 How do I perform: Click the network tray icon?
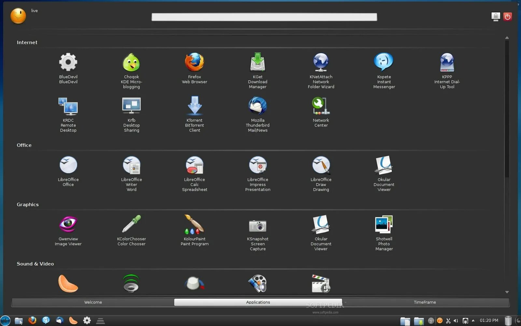tap(465, 321)
